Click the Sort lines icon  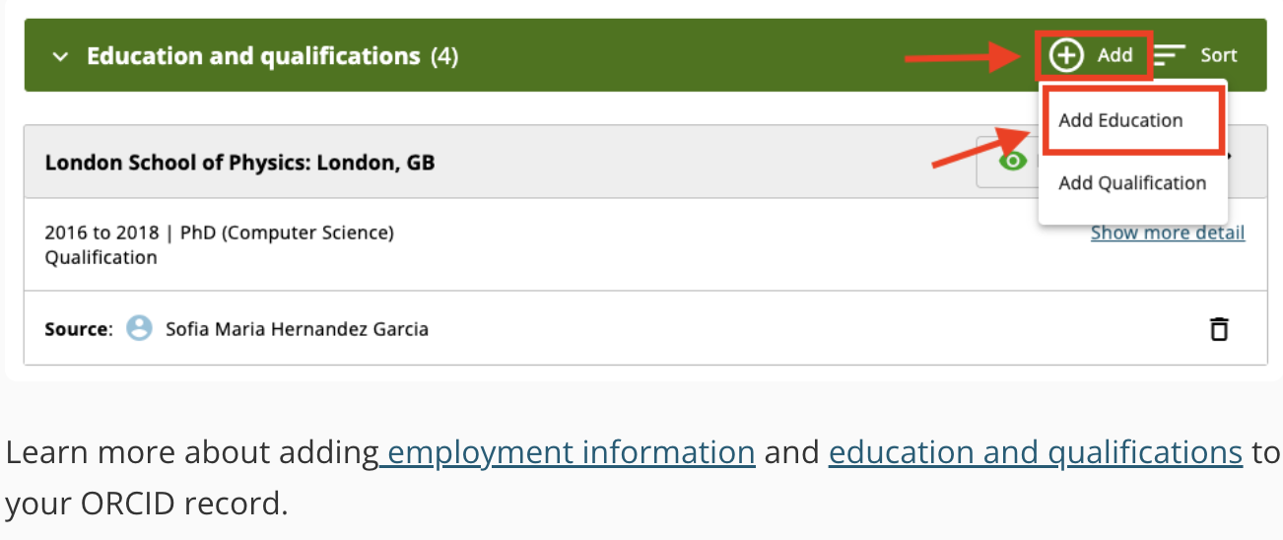coord(1170,55)
